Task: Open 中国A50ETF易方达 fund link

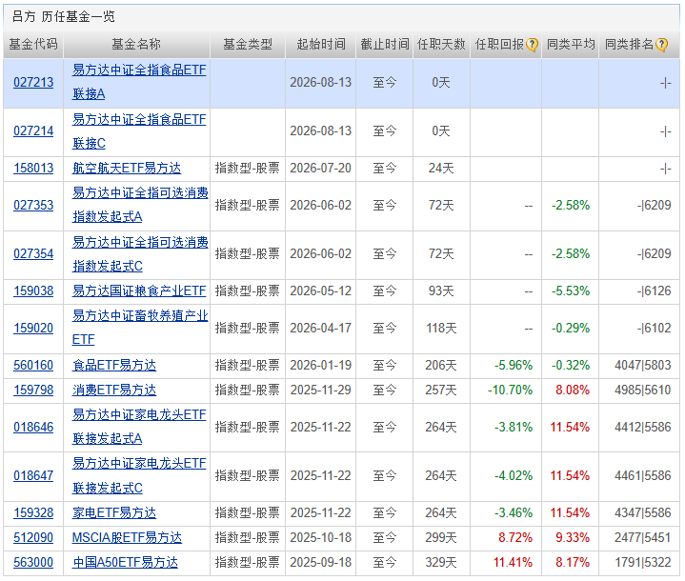Action: (126, 562)
